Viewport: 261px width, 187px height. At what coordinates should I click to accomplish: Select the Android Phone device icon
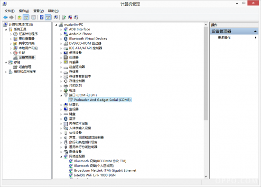click(x=66, y=34)
